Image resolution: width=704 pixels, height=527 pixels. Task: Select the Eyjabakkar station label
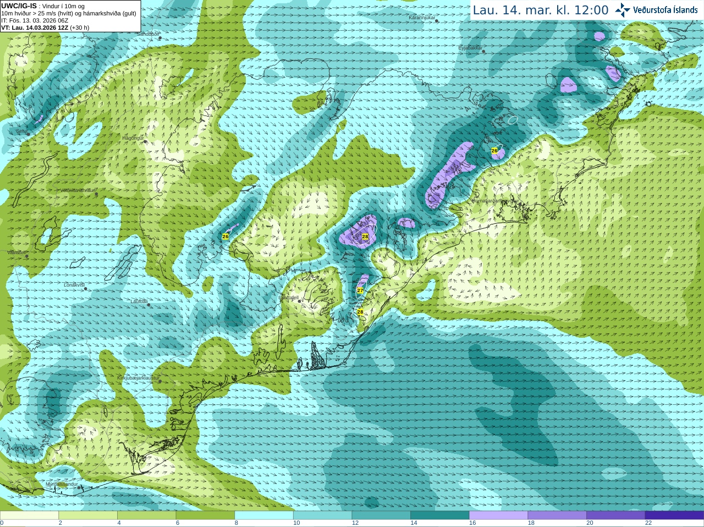click(x=470, y=48)
